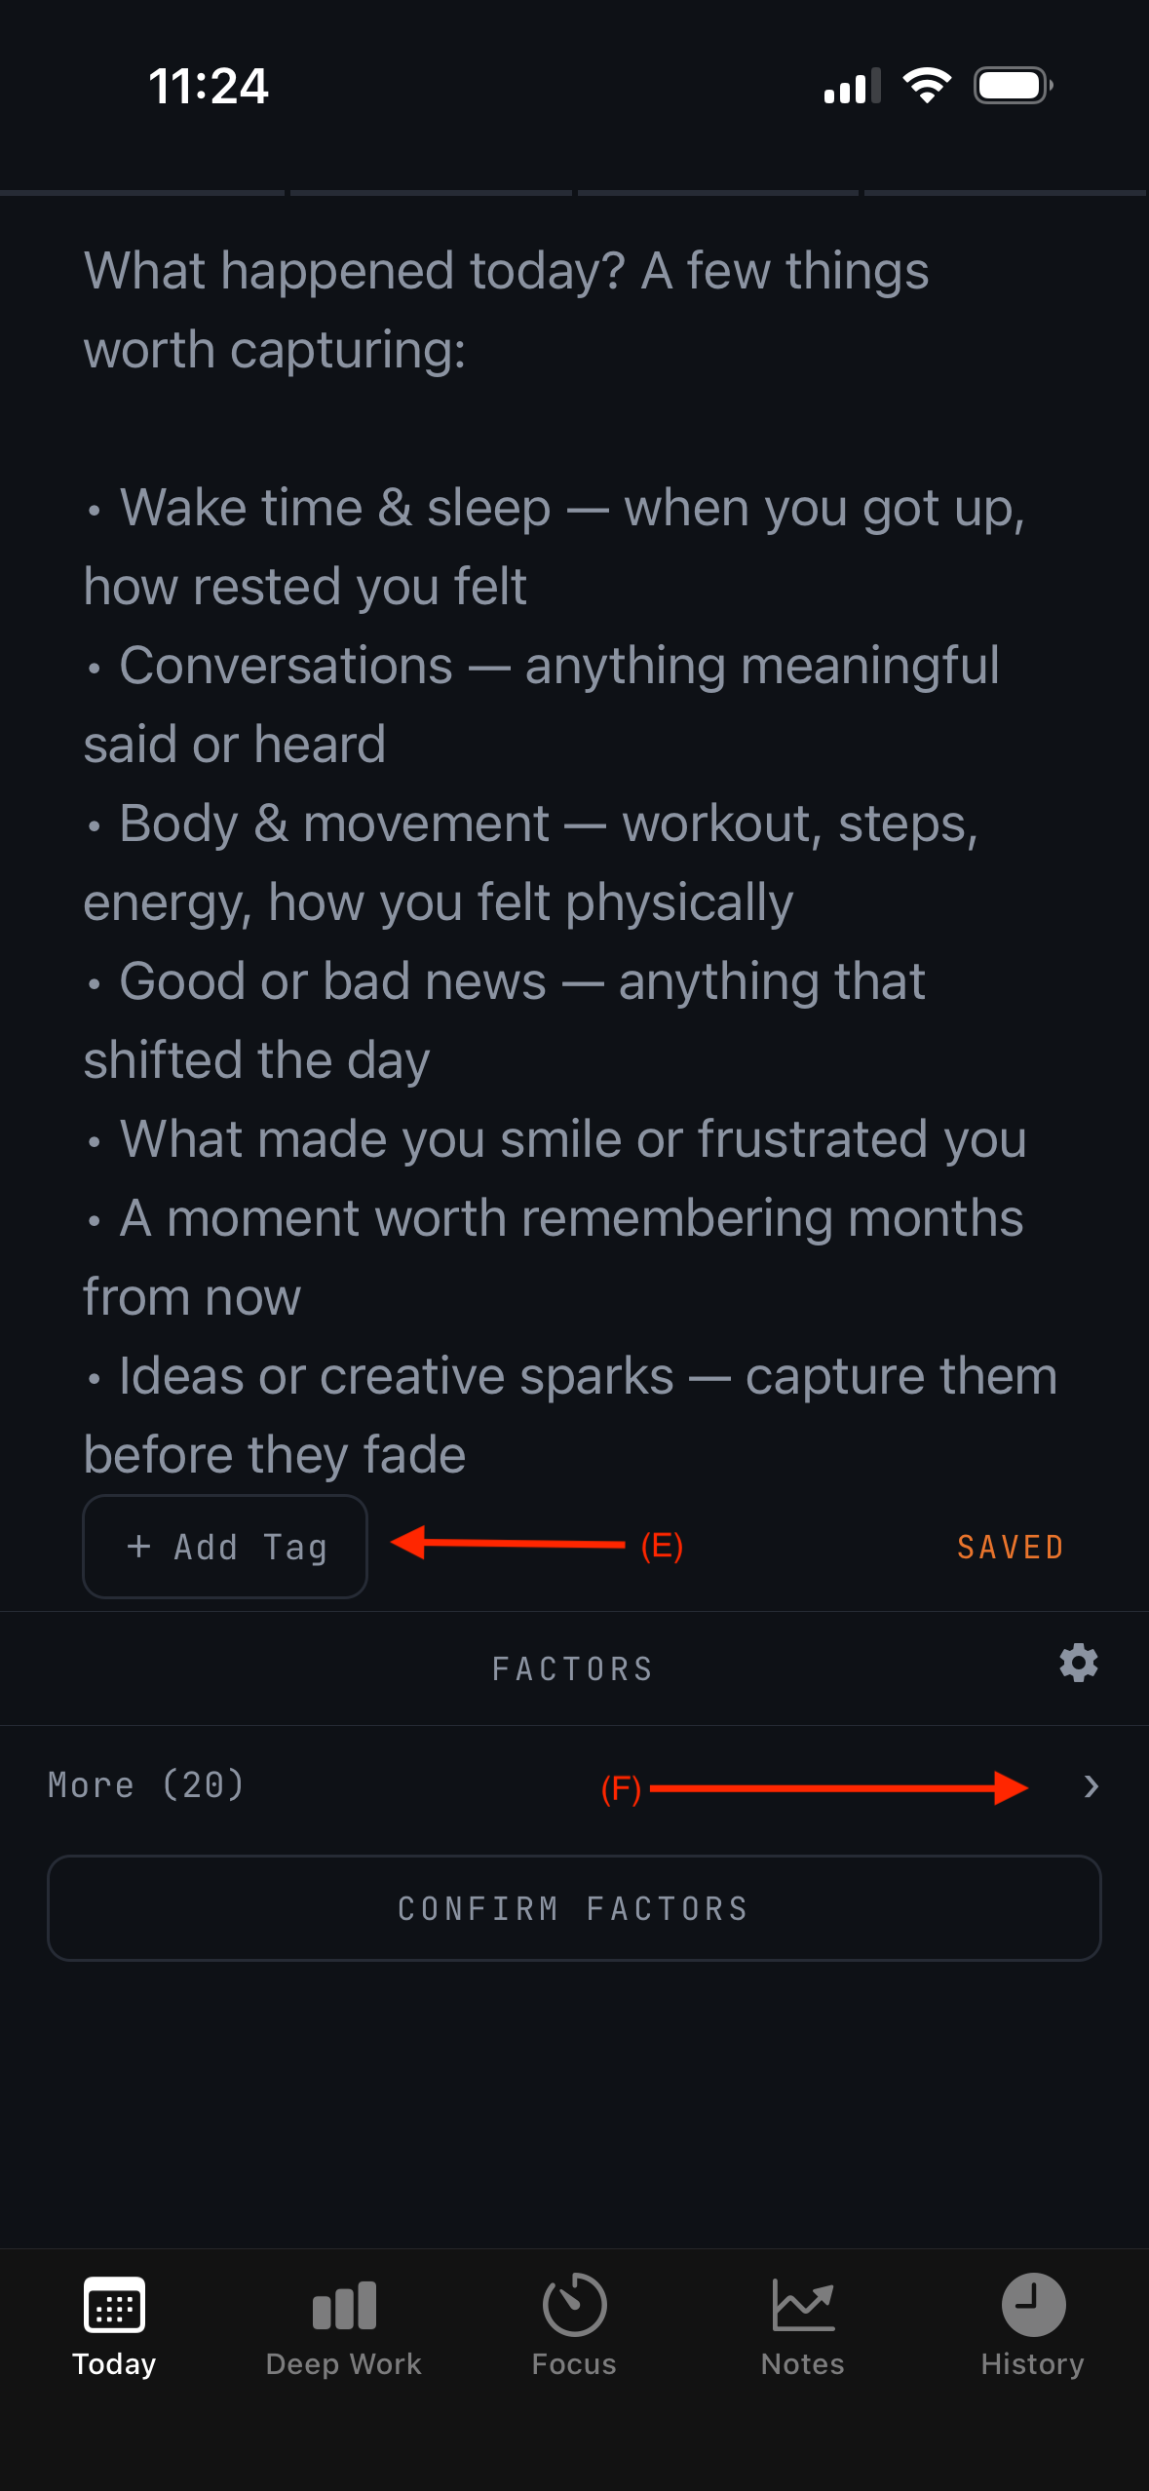The height and width of the screenshot is (2491, 1149).
Task: Switch to the Deep Work tab label
Action: [x=344, y=2364]
